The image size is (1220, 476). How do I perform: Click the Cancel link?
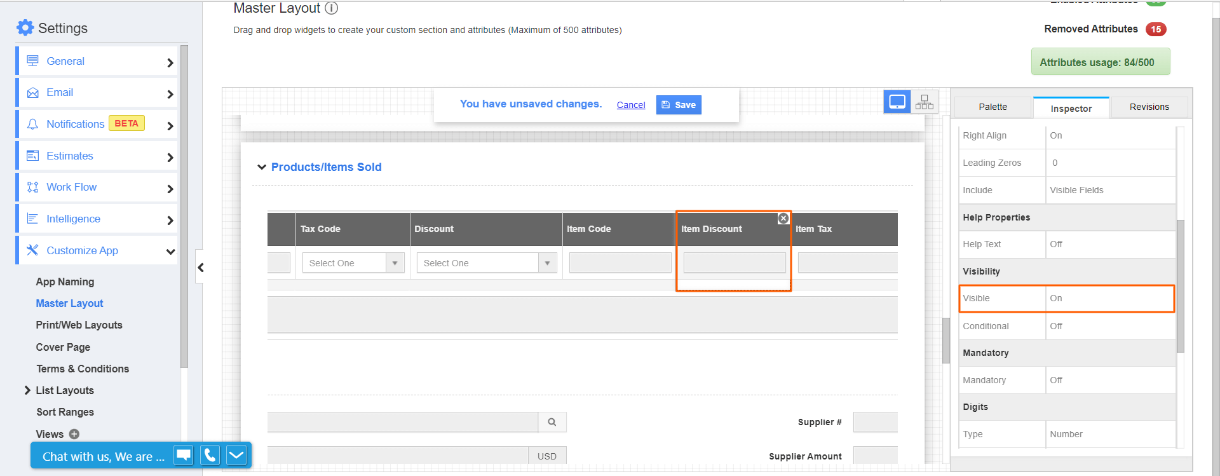tap(631, 105)
